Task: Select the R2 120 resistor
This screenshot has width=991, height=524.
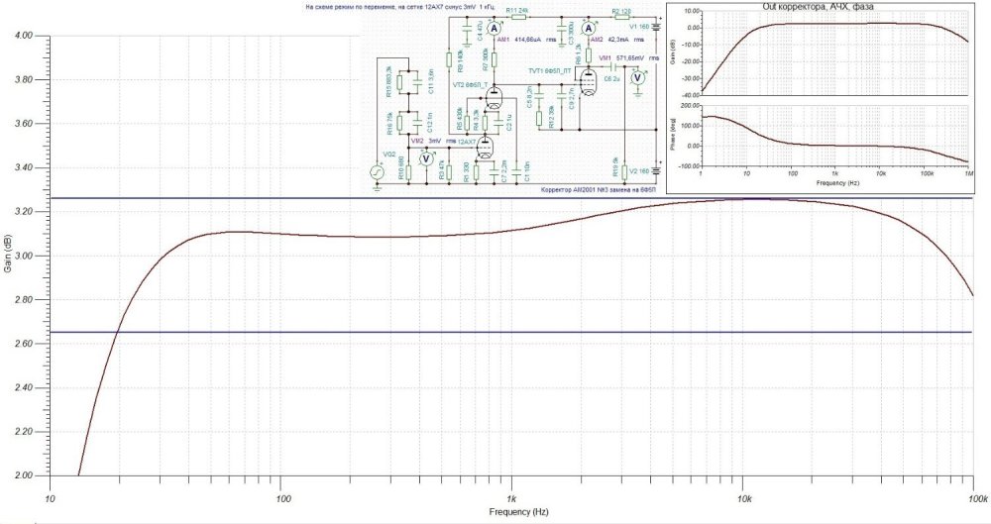Action: coord(620,19)
